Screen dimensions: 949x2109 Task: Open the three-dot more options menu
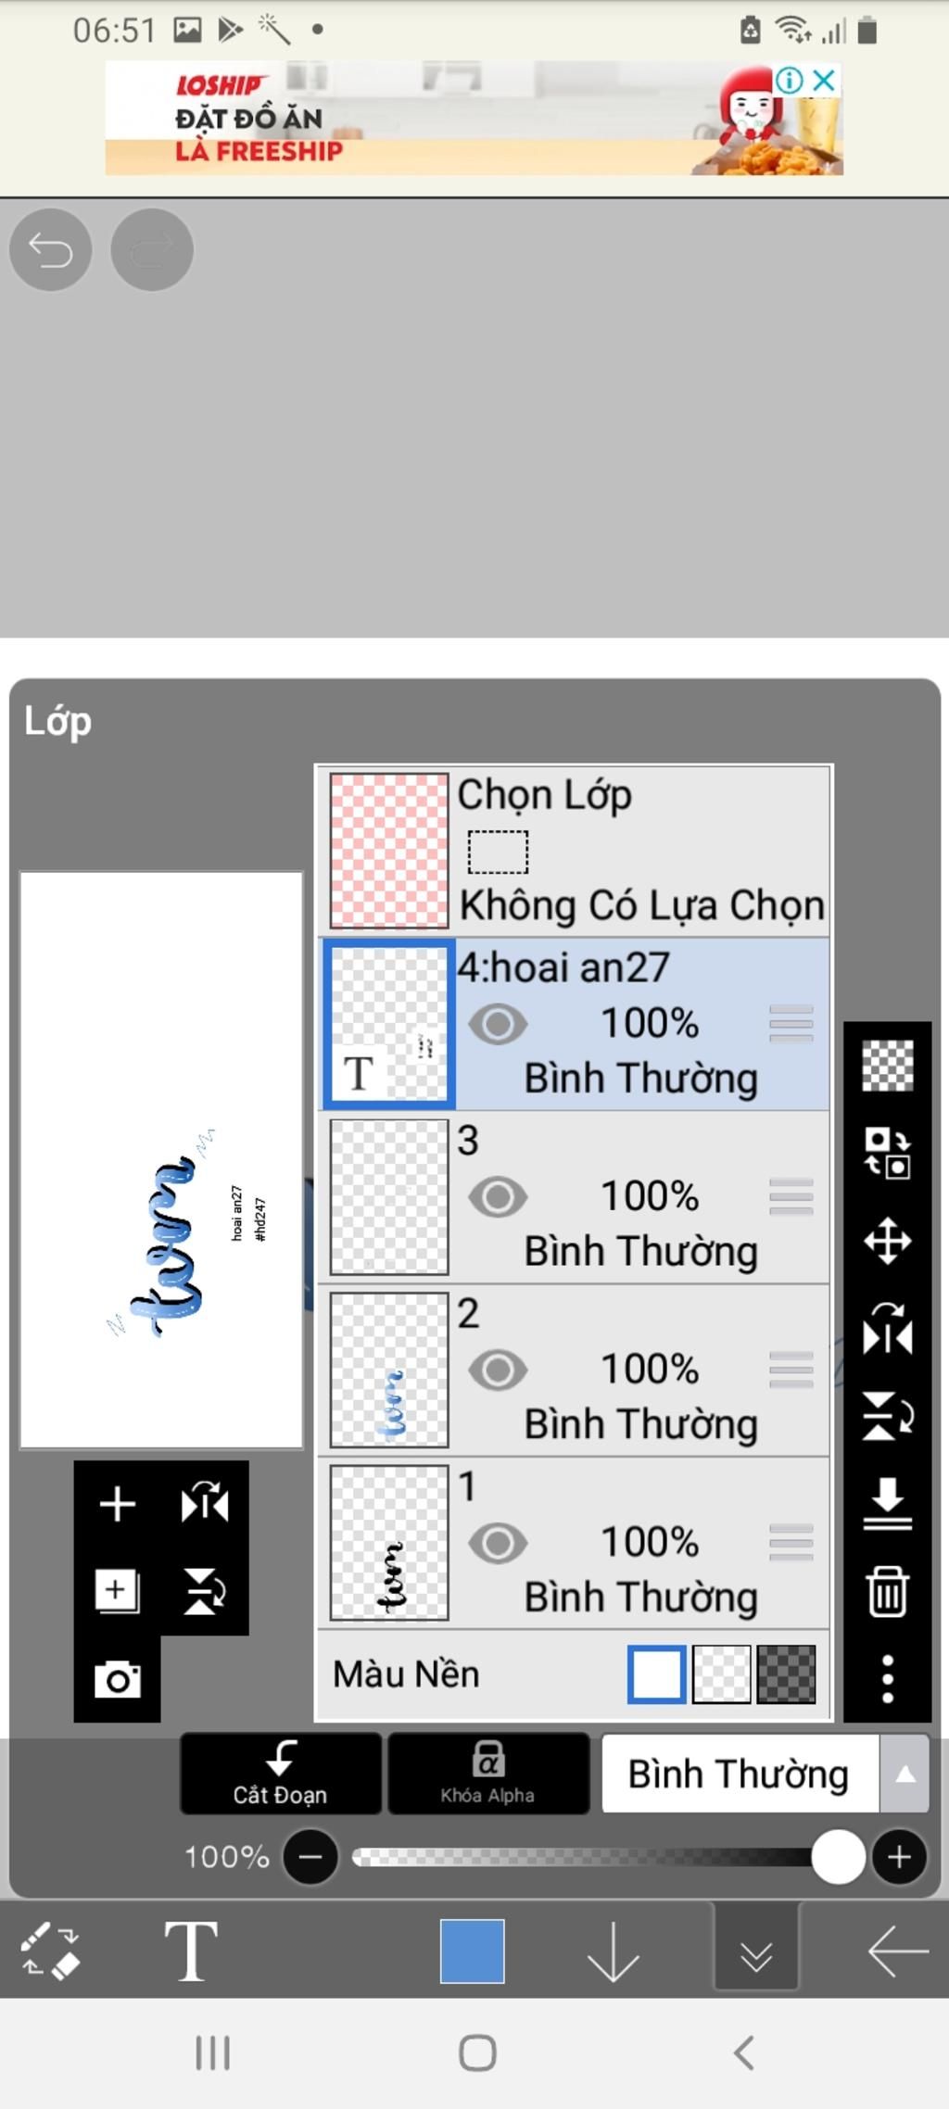(x=887, y=1678)
